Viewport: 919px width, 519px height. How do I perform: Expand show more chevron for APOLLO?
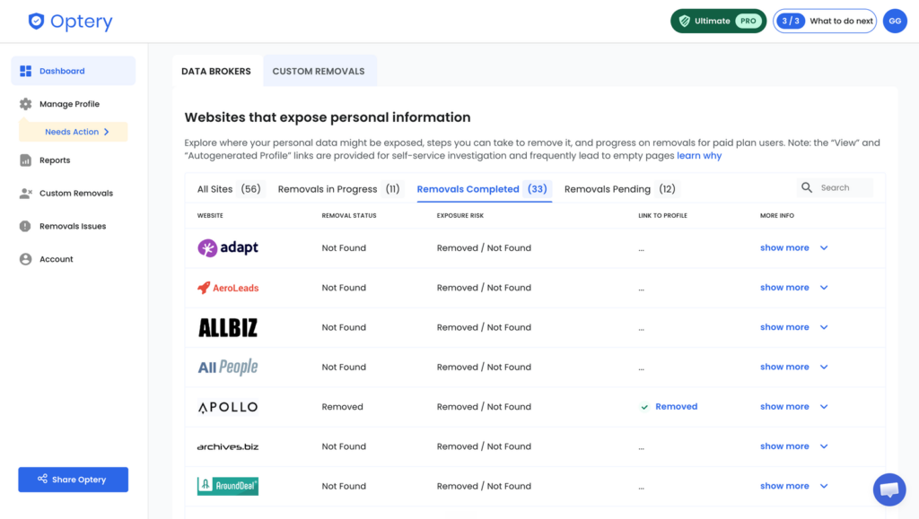(824, 407)
